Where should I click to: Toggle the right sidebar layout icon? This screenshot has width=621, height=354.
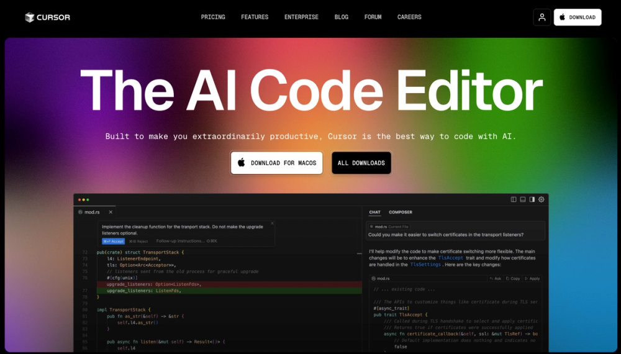point(532,199)
